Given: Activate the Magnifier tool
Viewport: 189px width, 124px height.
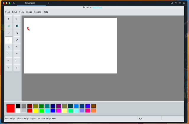Looking at the screenshot, I should click(17, 33).
